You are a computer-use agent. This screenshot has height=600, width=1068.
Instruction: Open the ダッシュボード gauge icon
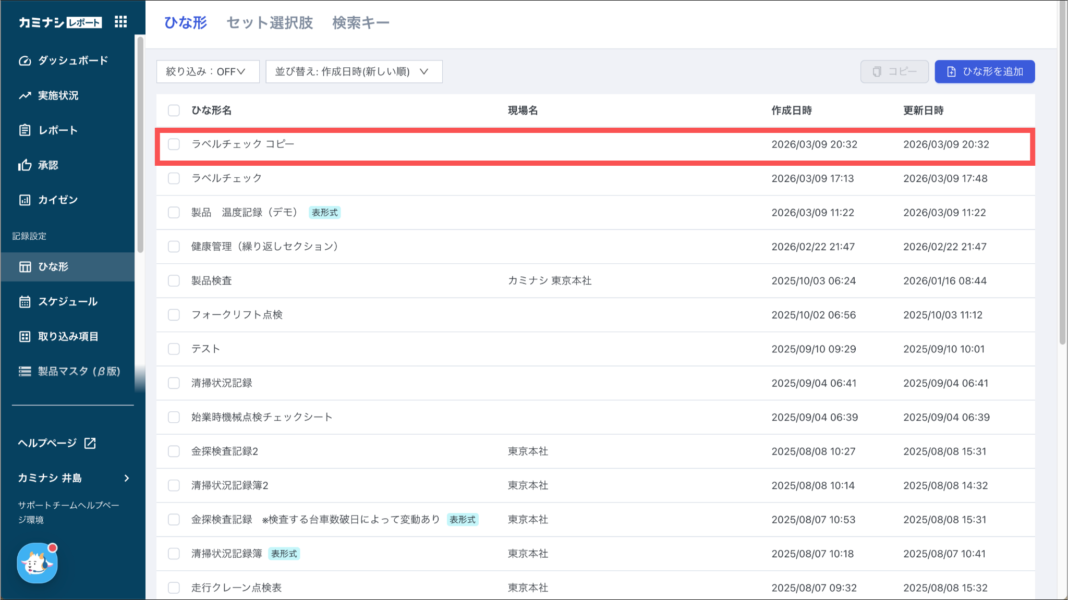coord(25,60)
